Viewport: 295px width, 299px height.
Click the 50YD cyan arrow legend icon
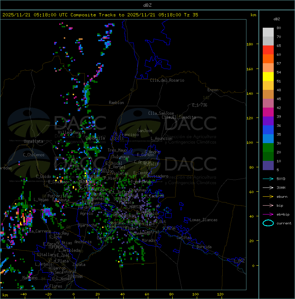tap(268, 179)
